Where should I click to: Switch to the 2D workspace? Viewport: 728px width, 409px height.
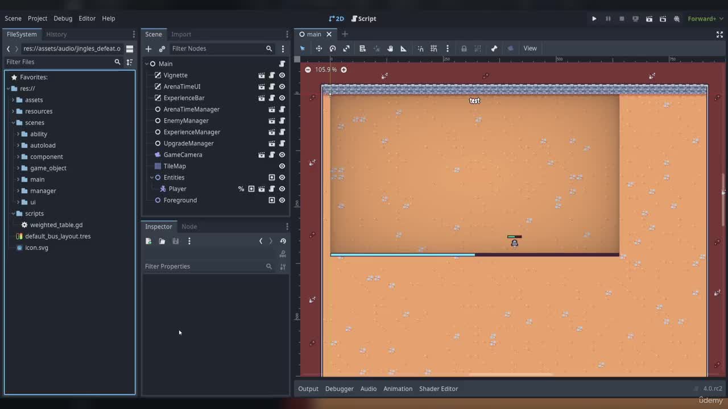pos(337,19)
